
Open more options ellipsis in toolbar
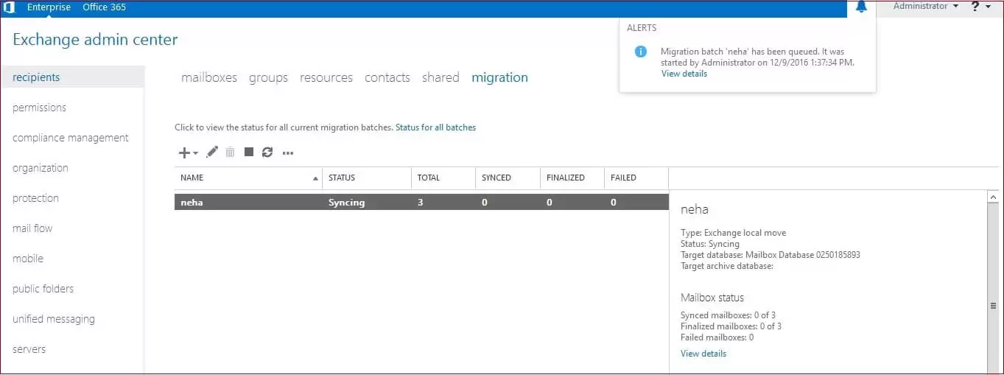click(288, 153)
